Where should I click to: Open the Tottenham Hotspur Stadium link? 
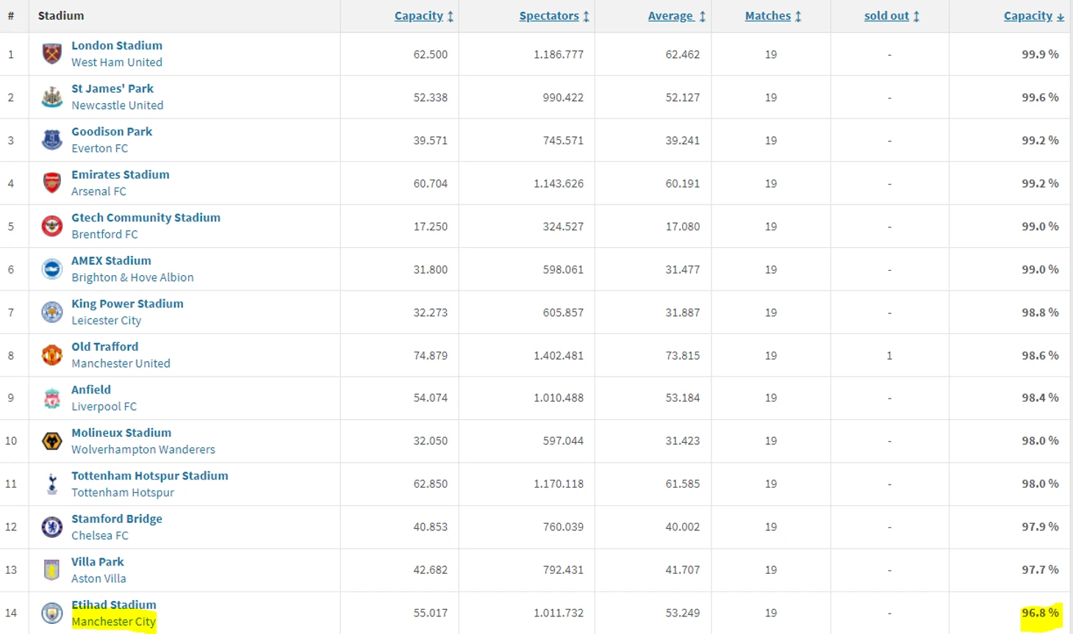click(150, 476)
